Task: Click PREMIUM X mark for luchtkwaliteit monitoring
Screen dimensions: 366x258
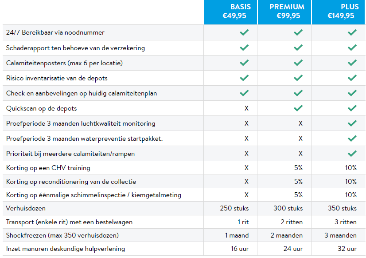Action: [300, 123]
